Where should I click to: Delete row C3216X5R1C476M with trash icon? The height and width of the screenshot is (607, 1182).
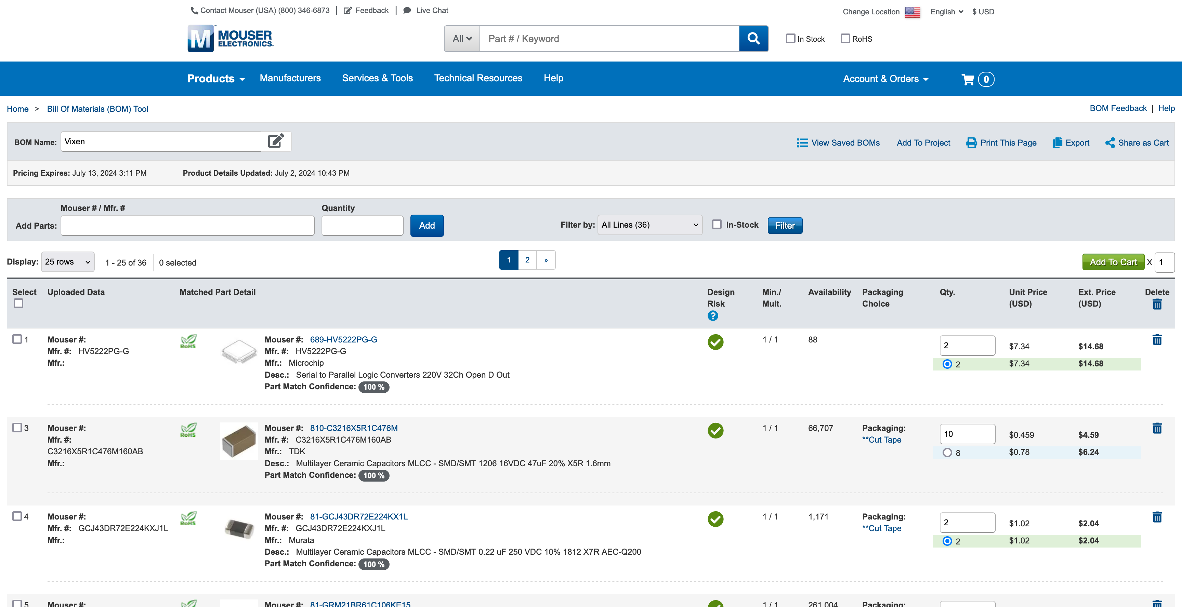(x=1157, y=428)
